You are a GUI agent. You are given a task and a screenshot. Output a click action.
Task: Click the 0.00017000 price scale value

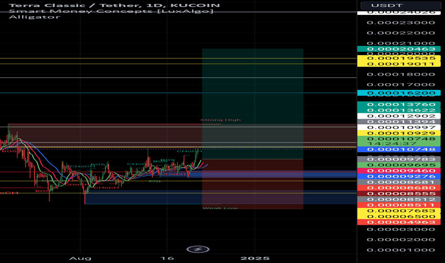pos(401,85)
